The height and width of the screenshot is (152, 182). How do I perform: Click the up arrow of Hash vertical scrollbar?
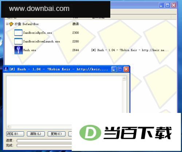tap(124, 79)
